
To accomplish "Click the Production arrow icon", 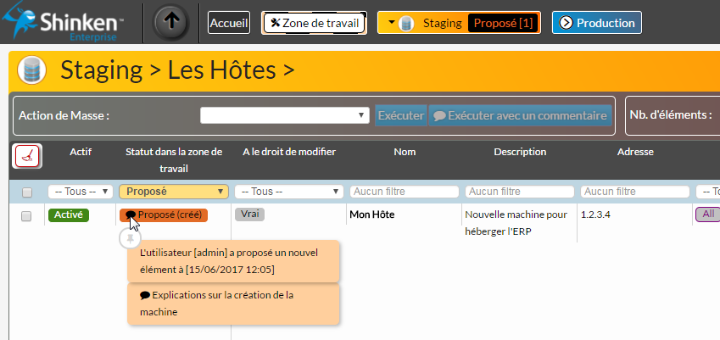I will (x=566, y=23).
